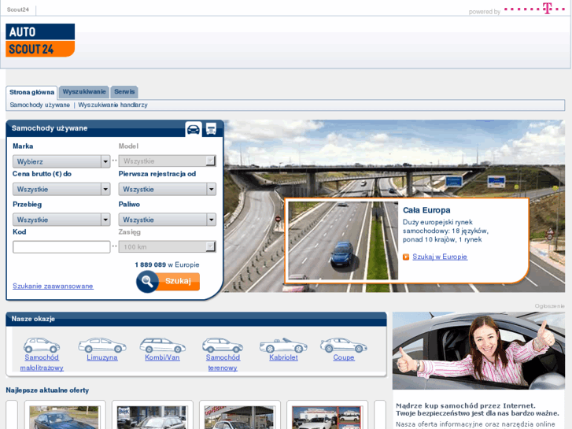
Task: Click the 'Mądrze kup samochód przez Internet' text
Action: coord(466,405)
